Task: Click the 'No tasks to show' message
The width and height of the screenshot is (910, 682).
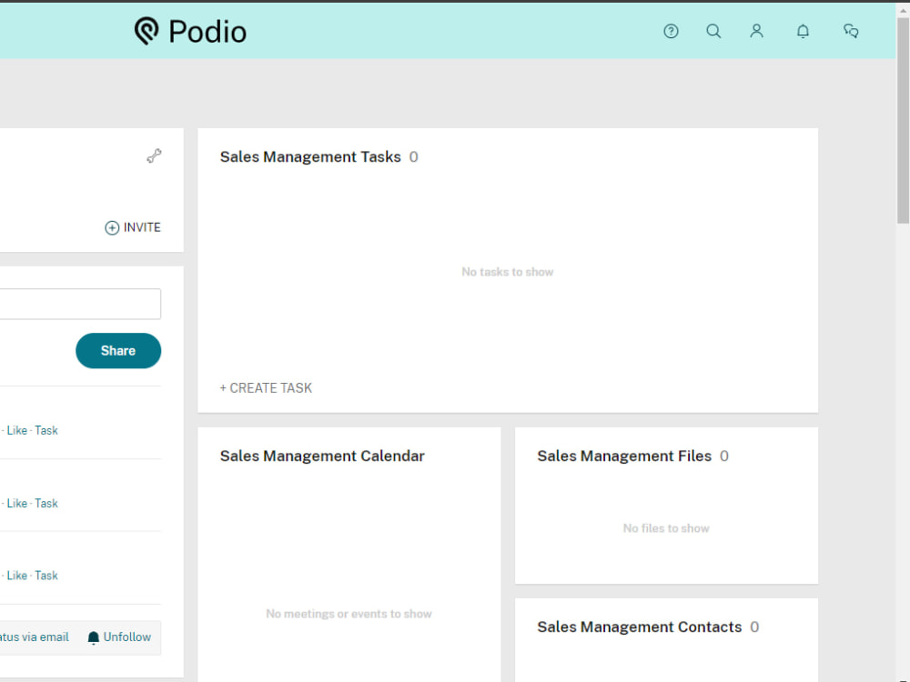Action: click(508, 272)
